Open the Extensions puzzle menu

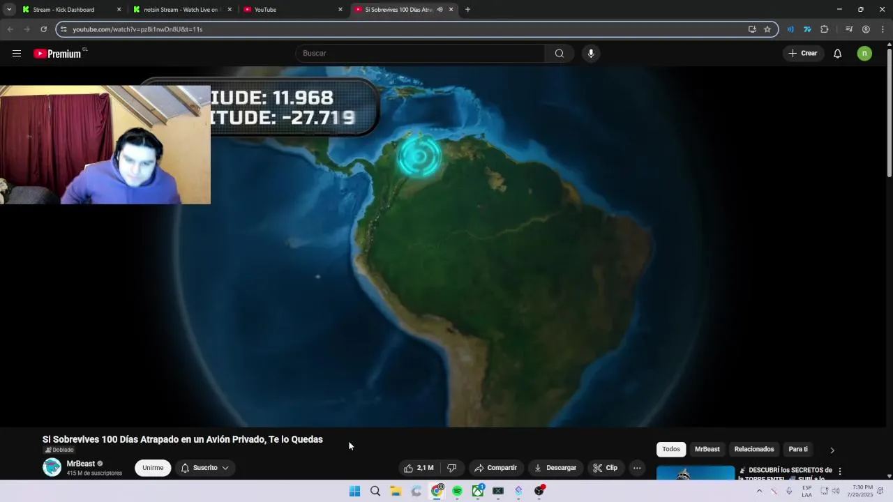[825, 29]
